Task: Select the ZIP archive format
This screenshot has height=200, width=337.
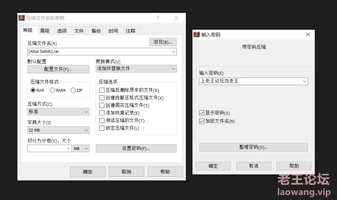Action: pyautogui.click(x=73, y=90)
